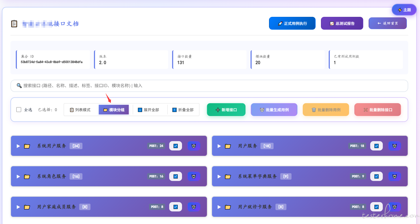Expand the 系统角色服务 module group
Image resolution: width=420 pixels, height=224 pixels.
point(18,177)
